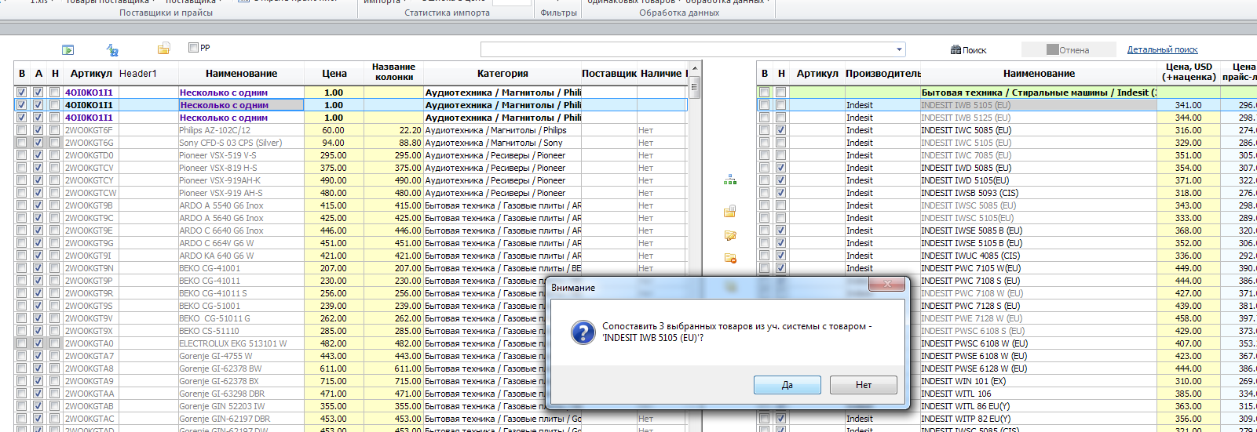Click the folder with documents icon above left table
The image size is (1257, 432).
click(x=163, y=49)
